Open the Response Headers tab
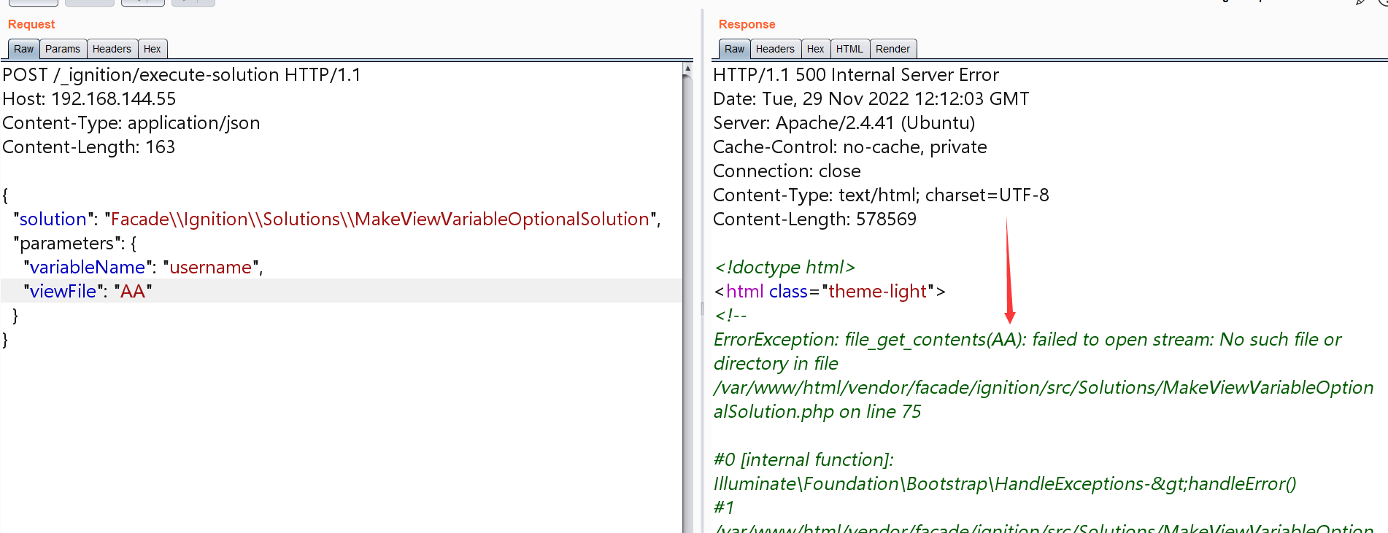 (x=775, y=49)
